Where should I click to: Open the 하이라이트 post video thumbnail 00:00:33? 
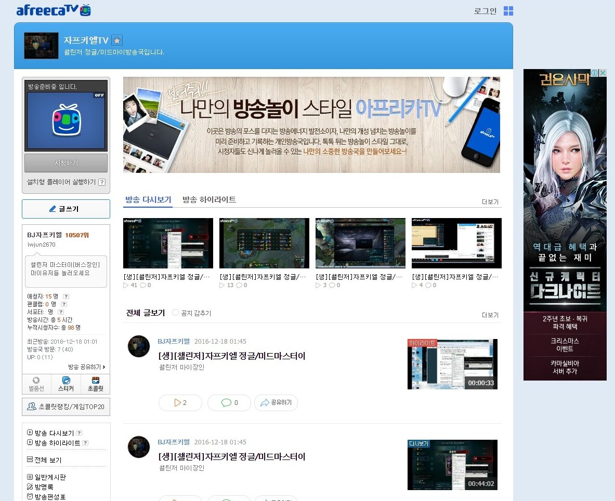452,364
